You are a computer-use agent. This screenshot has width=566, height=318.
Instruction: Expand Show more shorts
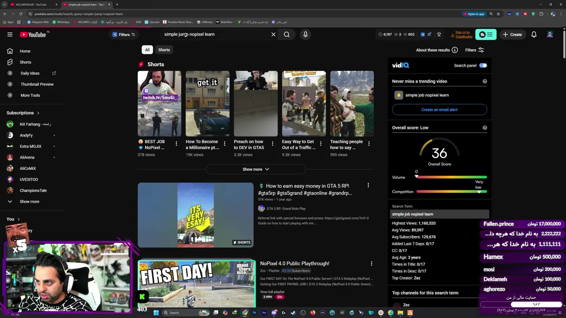coord(256,169)
